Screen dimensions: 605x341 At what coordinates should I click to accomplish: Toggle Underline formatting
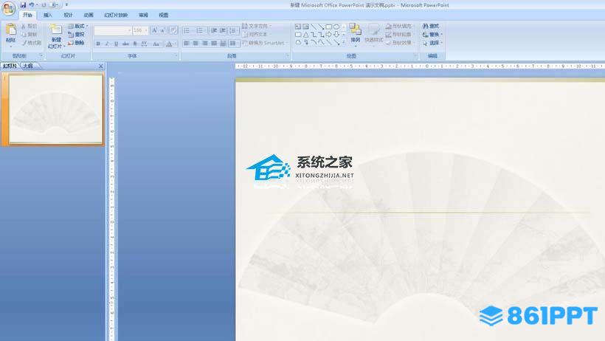tap(116, 44)
